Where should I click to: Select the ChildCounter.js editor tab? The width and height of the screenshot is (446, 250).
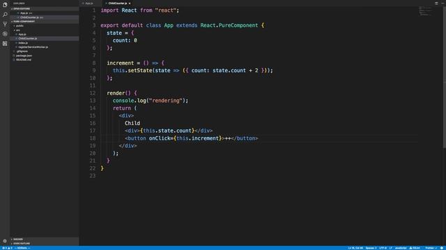point(117,3)
